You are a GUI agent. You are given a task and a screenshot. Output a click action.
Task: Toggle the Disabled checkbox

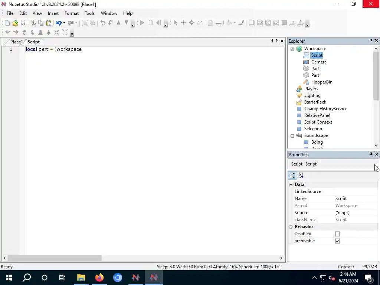click(x=337, y=234)
